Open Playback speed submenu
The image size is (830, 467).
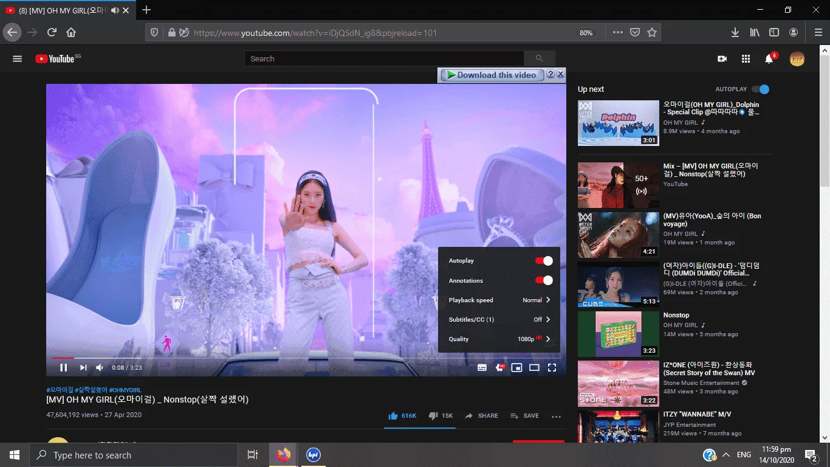click(x=499, y=300)
